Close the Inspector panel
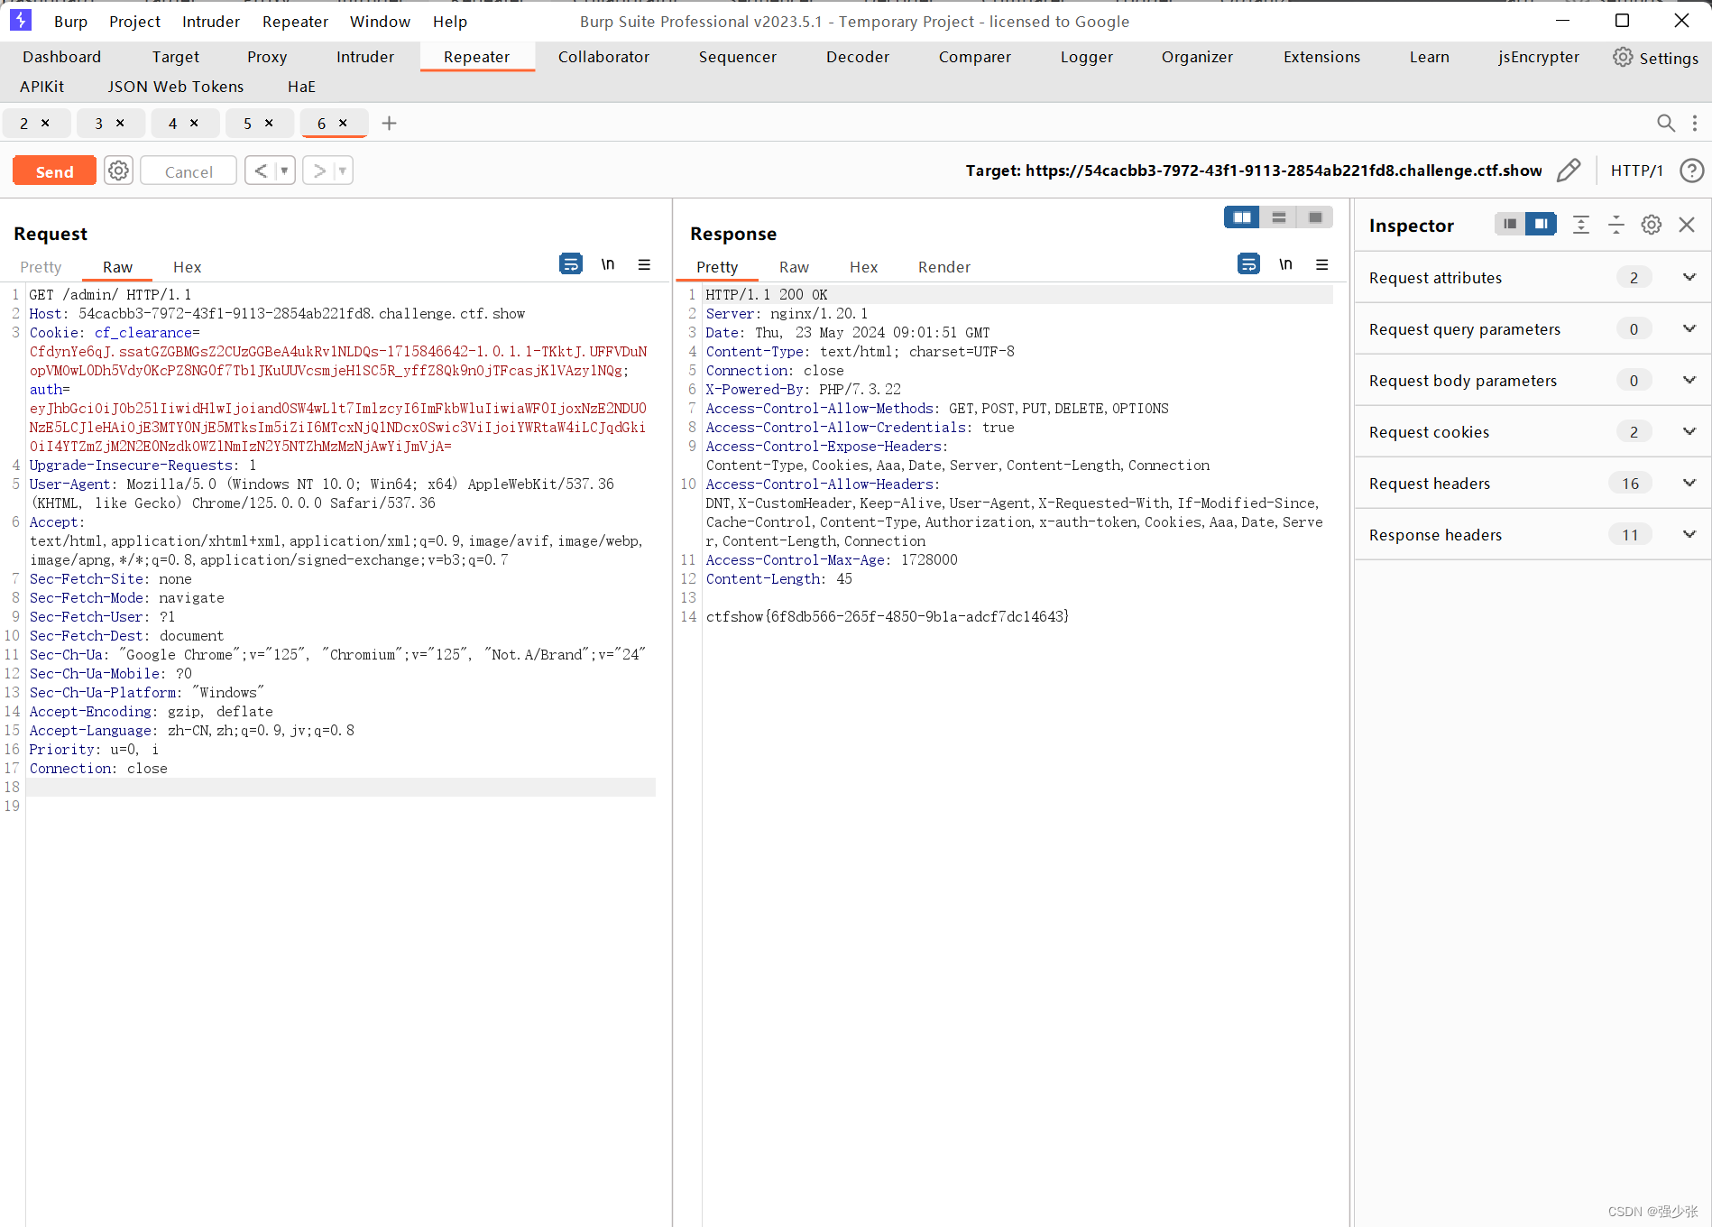 [x=1687, y=225]
